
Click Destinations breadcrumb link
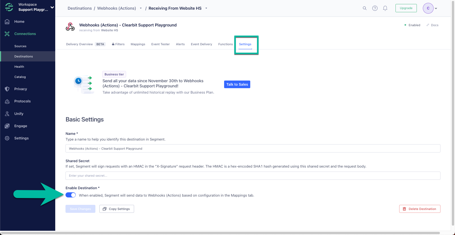point(80,8)
